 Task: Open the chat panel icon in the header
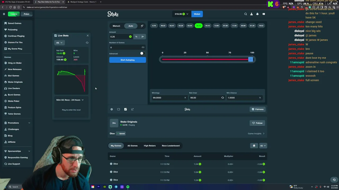click(264, 14)
